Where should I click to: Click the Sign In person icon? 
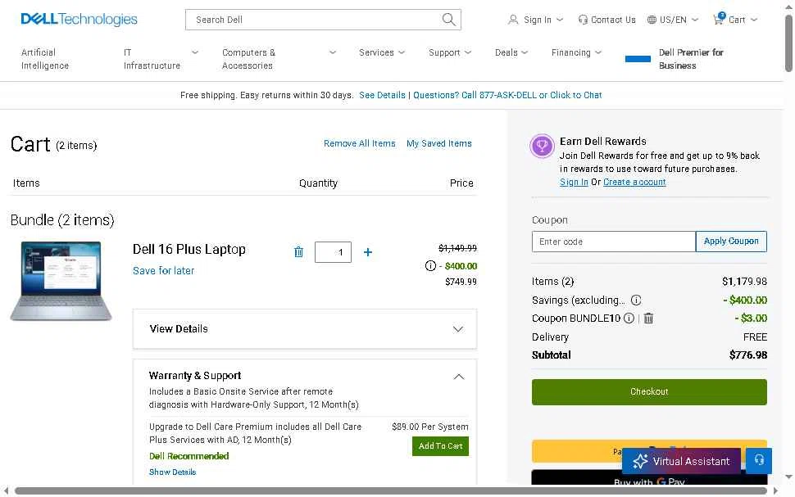click(513, 20)
